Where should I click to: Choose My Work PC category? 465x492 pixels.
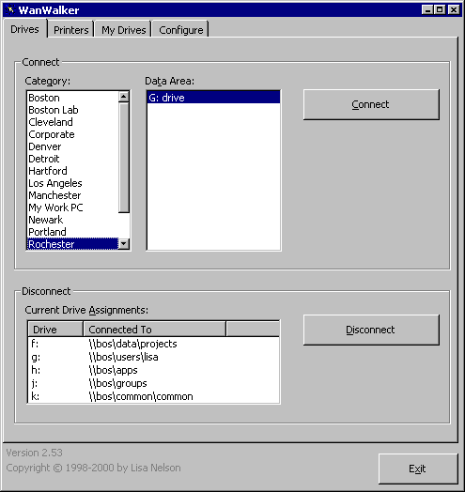[x=73, y=208]
